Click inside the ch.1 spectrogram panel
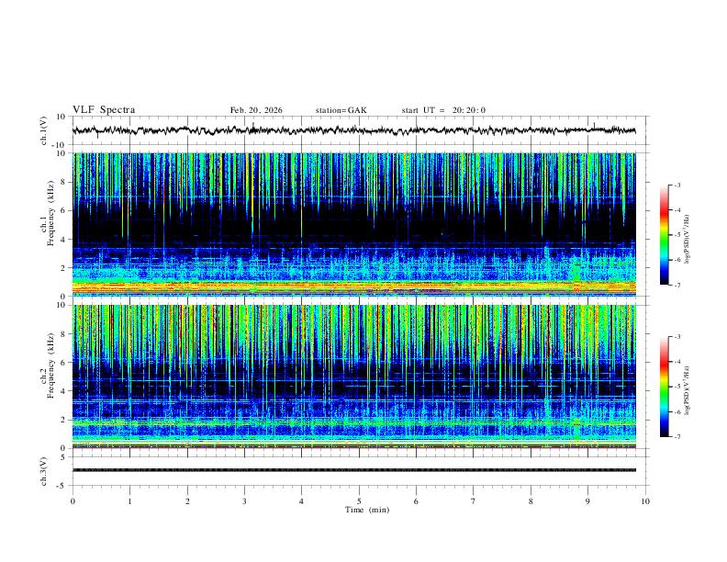The image size is (727, 562). (354, 224)
